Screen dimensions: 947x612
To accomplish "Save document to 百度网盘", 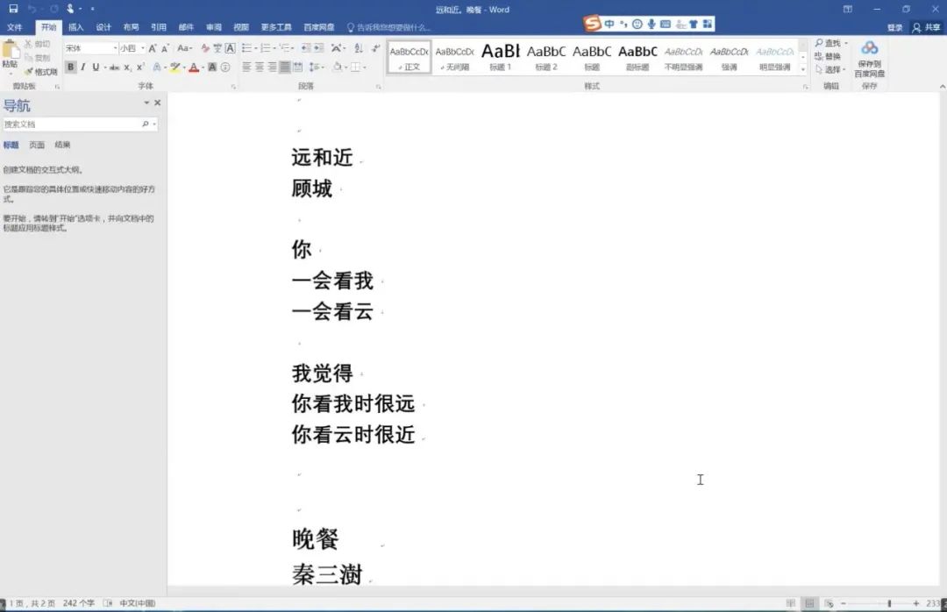I will click(869, 59).
